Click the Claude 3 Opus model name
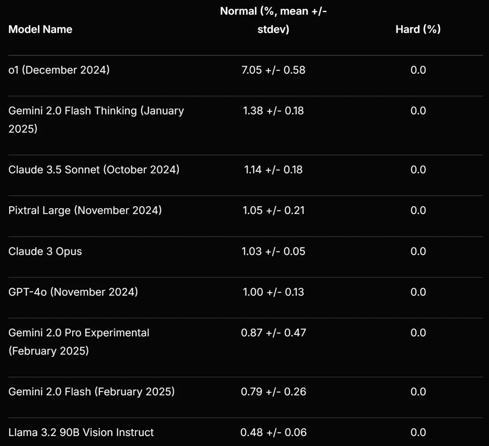 point(45,252)
